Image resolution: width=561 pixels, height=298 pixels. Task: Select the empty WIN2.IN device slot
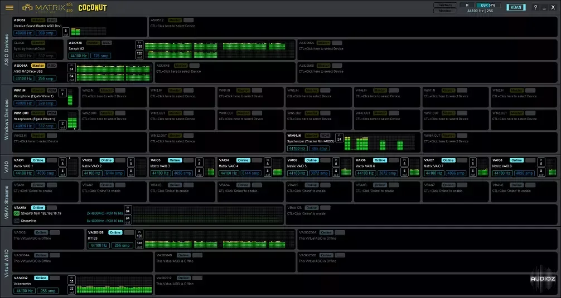click(x=113, y=97)
